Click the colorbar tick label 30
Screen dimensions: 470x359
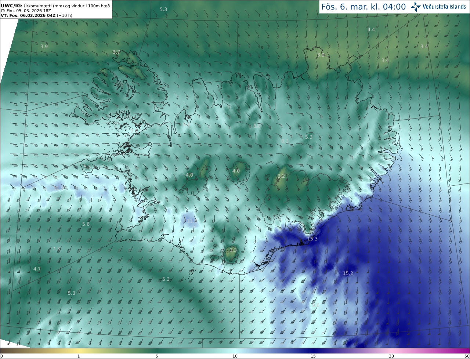pos(391,356)
